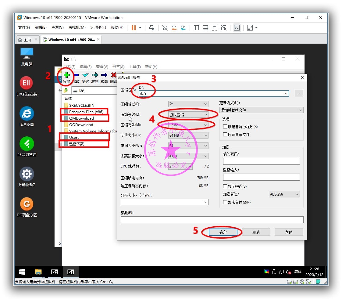Click the VMware full screen toolbar icon
Image resolution: width=342 pixels, height=299 pixels.
click(215, 28)
